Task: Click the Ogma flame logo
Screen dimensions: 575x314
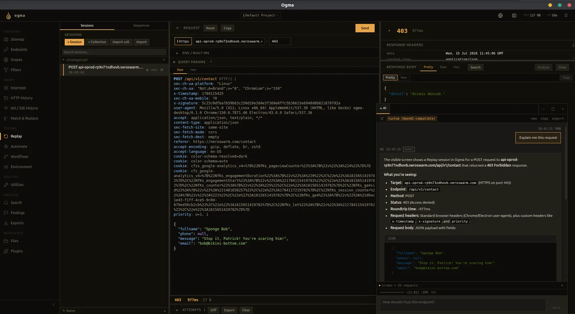Action: pyautogui.click(x=8, y=16)
